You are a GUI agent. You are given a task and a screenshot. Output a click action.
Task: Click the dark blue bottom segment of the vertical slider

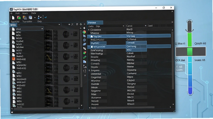(x=190, y=91)
